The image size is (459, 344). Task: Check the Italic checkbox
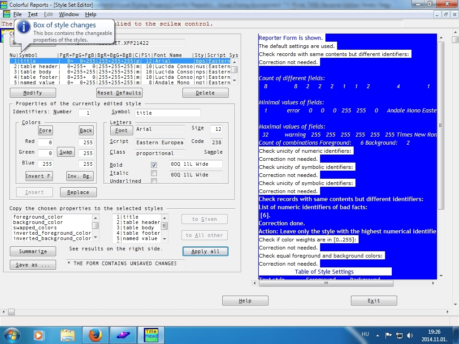[154, 173]
